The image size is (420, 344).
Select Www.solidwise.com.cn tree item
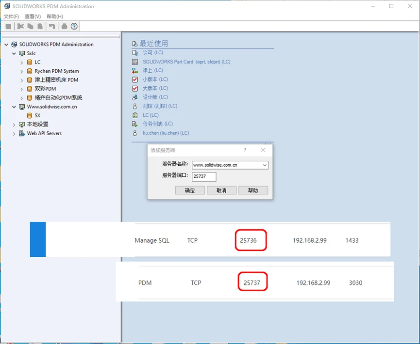coord(52,107)
